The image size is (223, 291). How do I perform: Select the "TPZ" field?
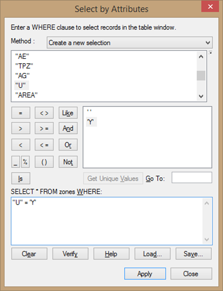pyautogui.click(x=24, y=66)
